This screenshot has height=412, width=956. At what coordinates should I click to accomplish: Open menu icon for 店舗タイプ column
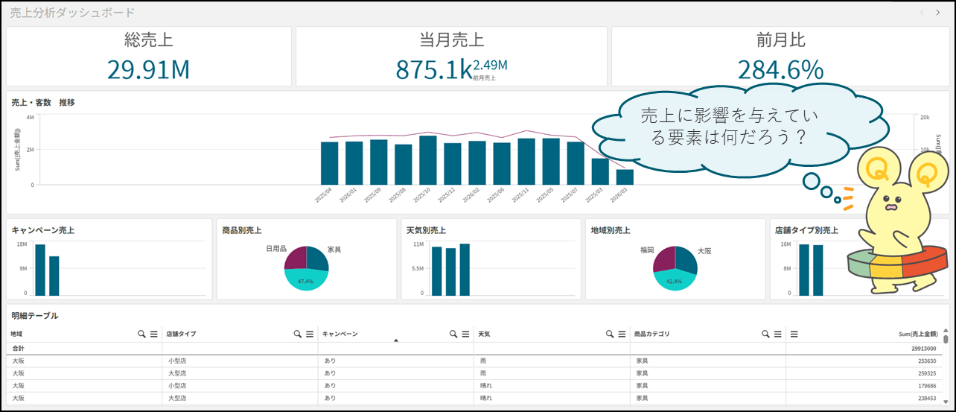[x=309, y=335]
